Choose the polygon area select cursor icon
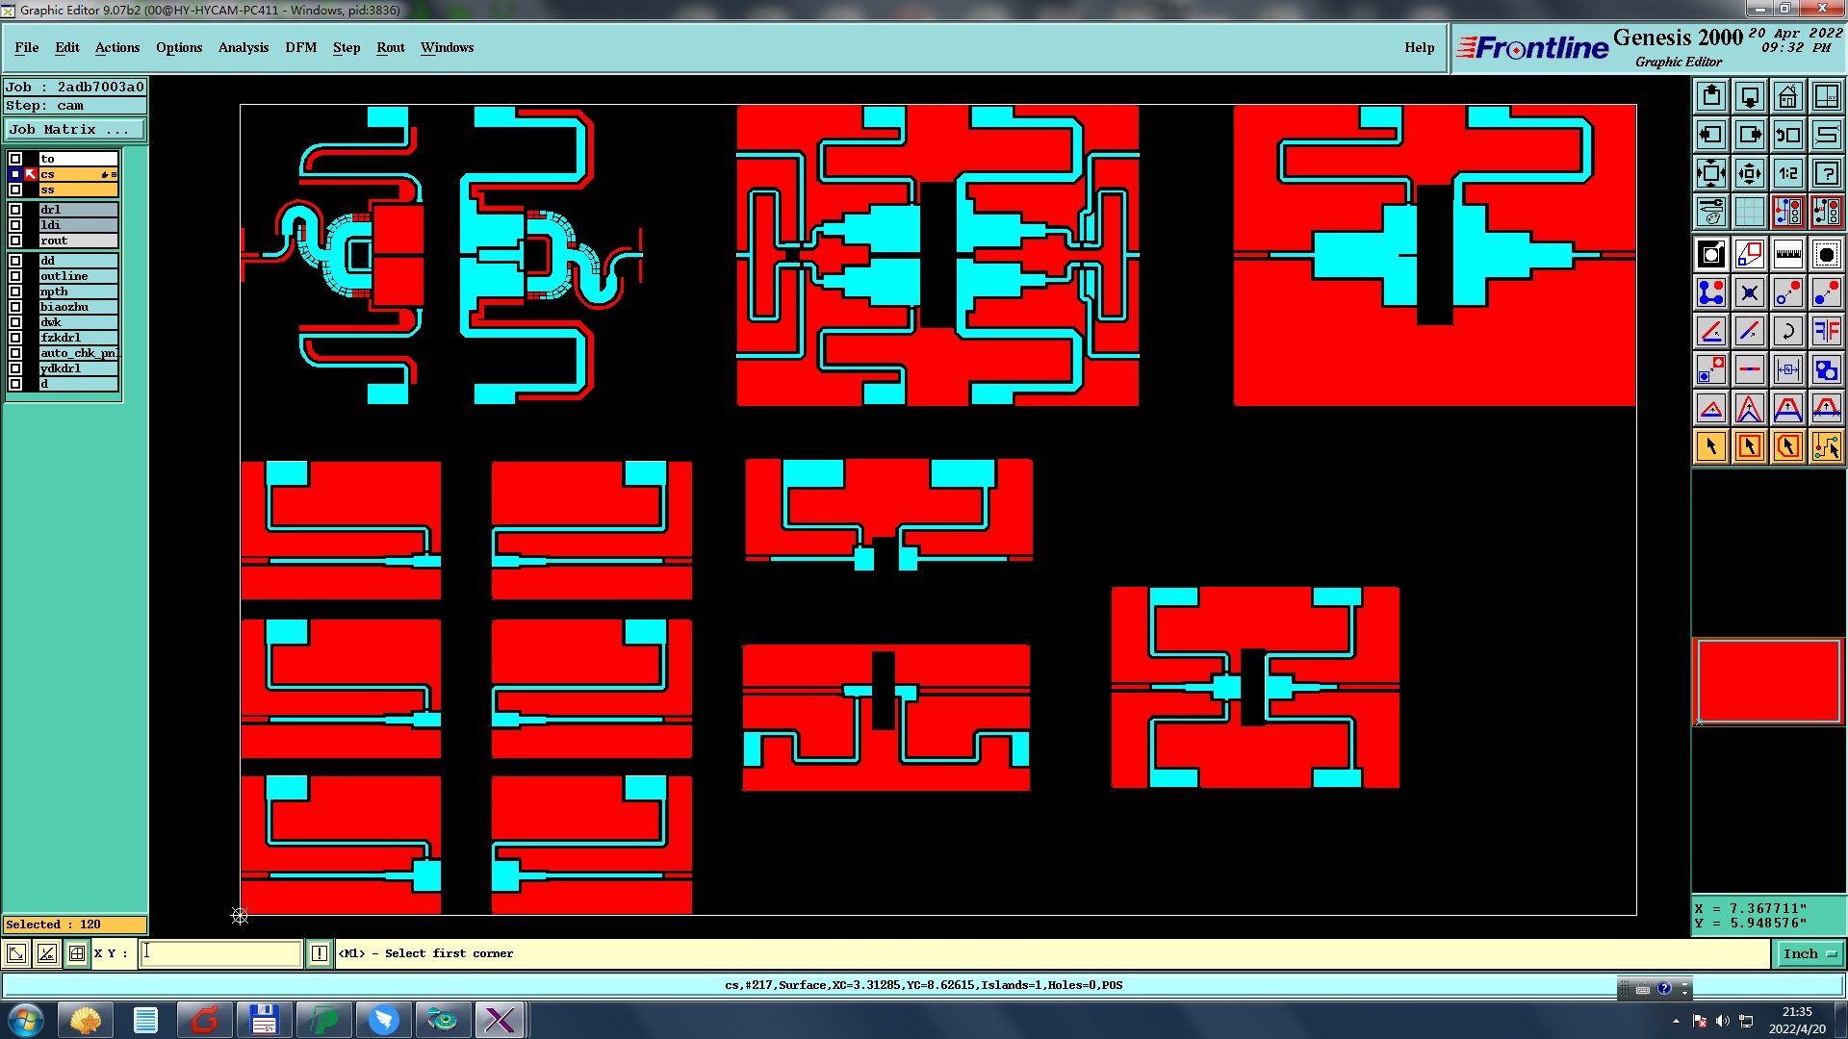 [x=1787, y=446]
